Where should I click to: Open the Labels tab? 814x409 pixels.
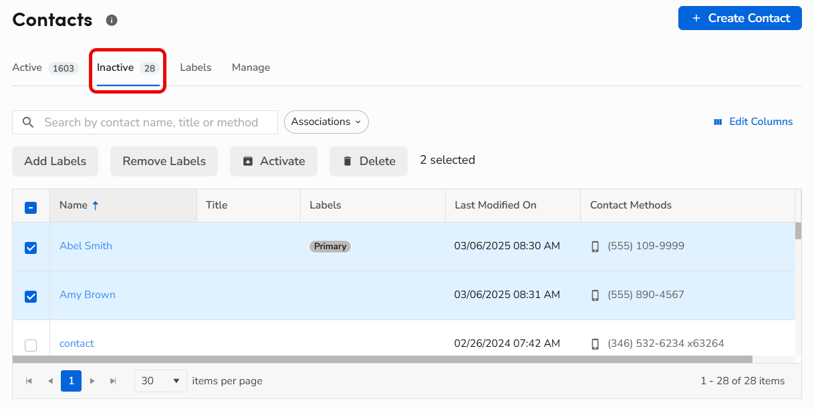pos(196,67)
